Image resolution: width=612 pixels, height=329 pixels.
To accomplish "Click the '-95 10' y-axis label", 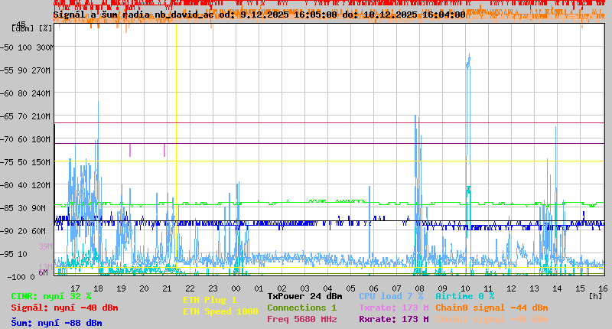I will pyautogui.click(x=15, y=254).
